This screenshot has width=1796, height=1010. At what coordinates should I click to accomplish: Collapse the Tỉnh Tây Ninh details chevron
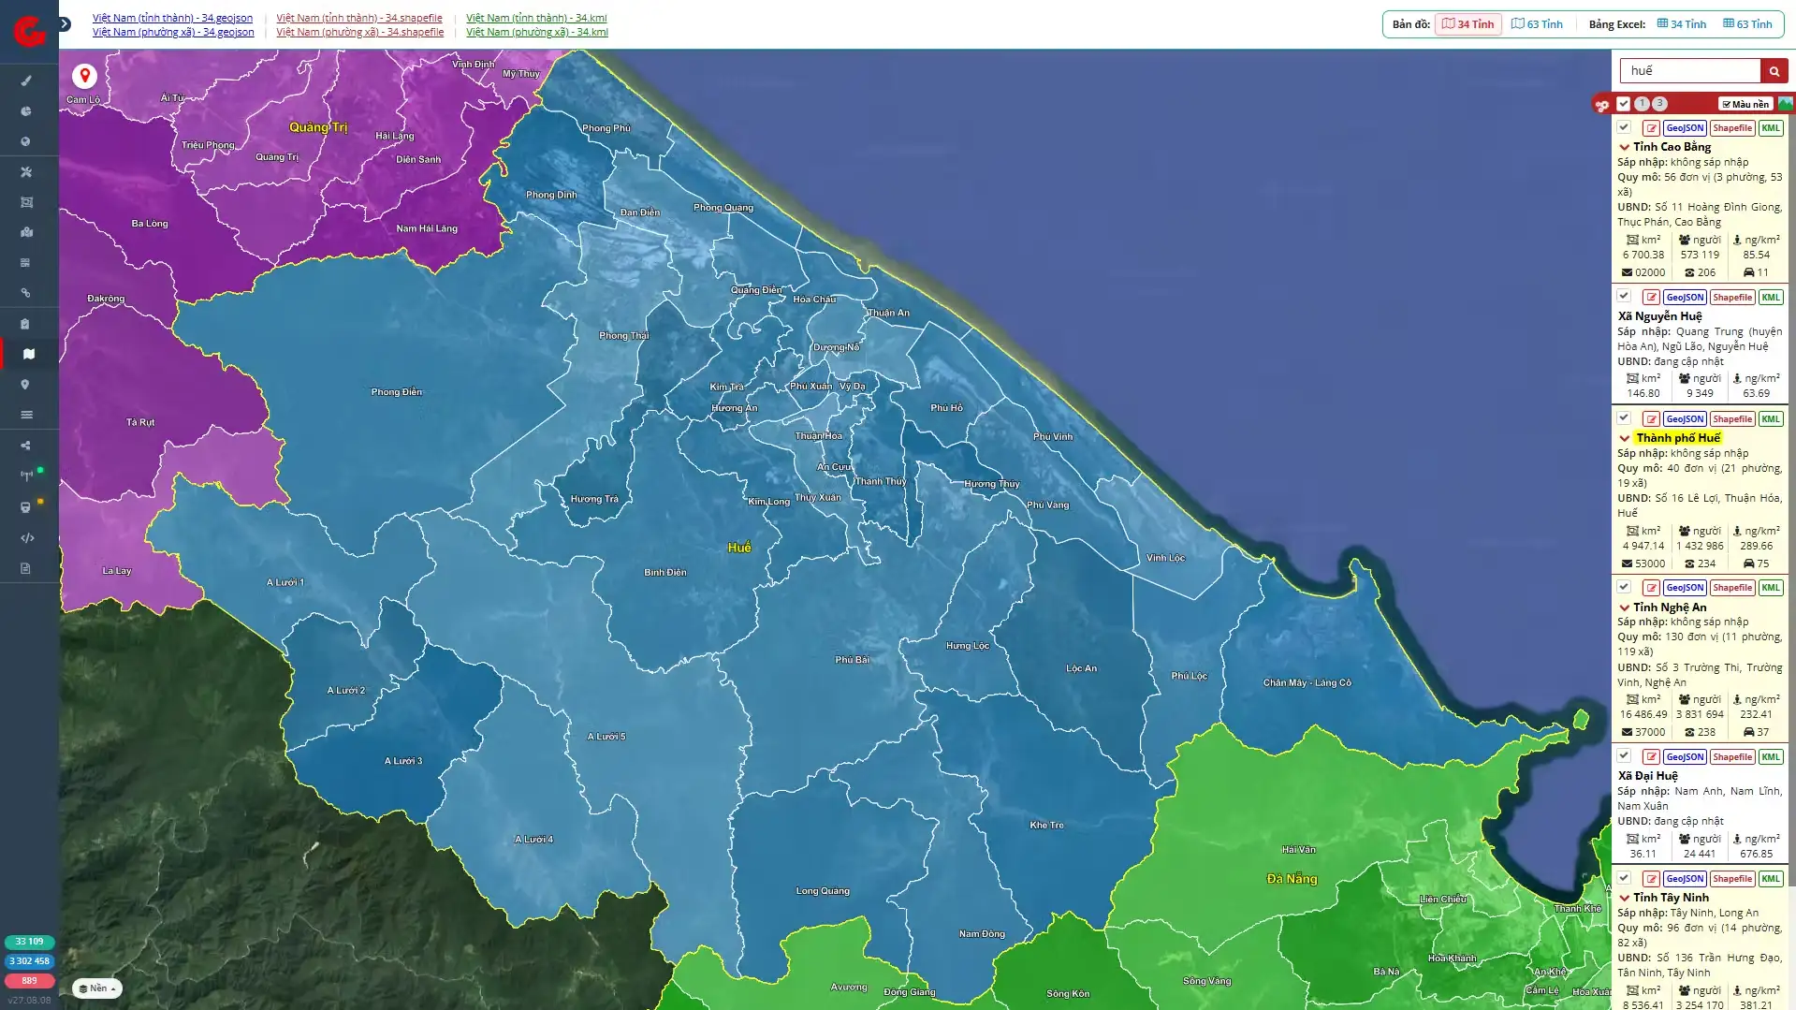(x=1625, y=898)
